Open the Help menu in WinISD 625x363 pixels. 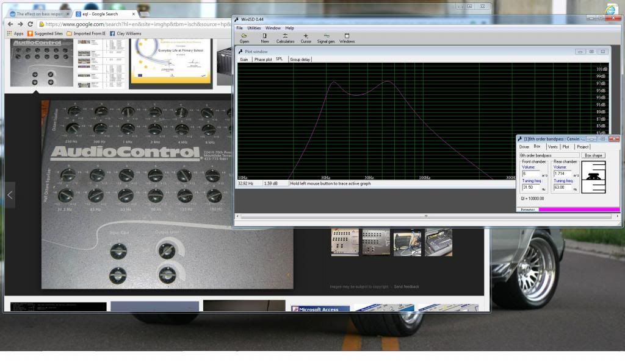click(x=289, y=28)
